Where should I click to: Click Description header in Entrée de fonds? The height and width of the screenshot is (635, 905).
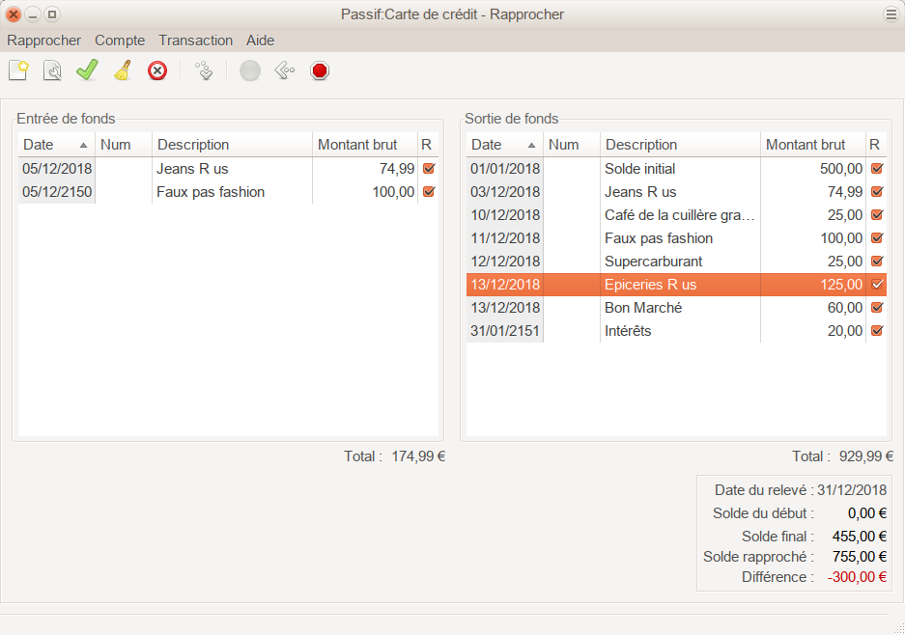(x=232, y=145)
